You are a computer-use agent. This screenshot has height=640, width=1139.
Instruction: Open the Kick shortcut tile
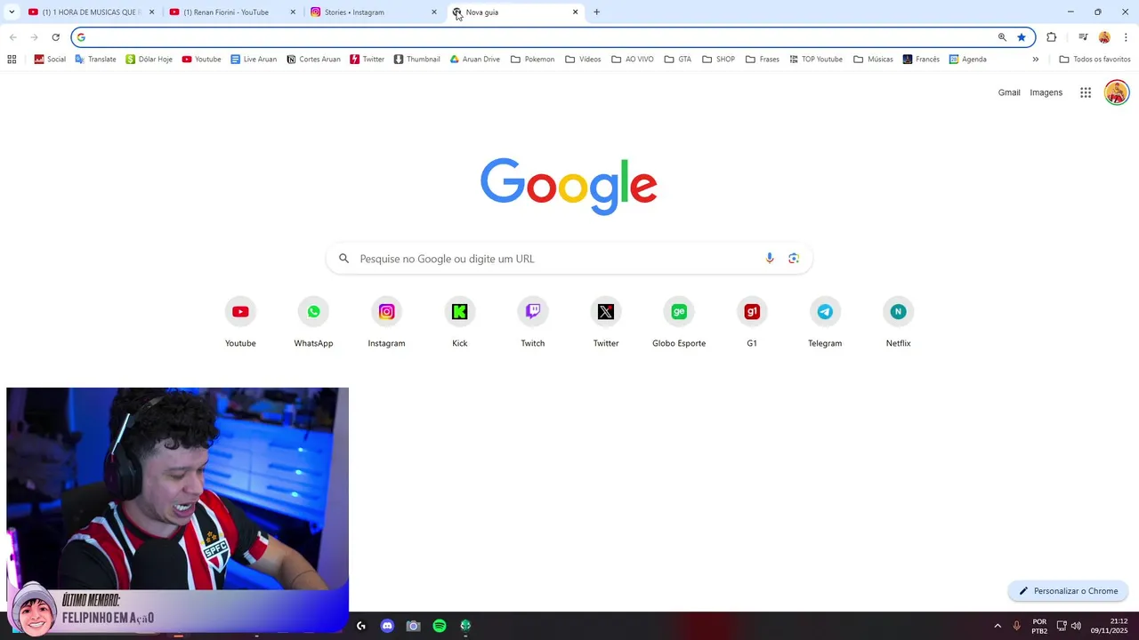coord(459,323)
